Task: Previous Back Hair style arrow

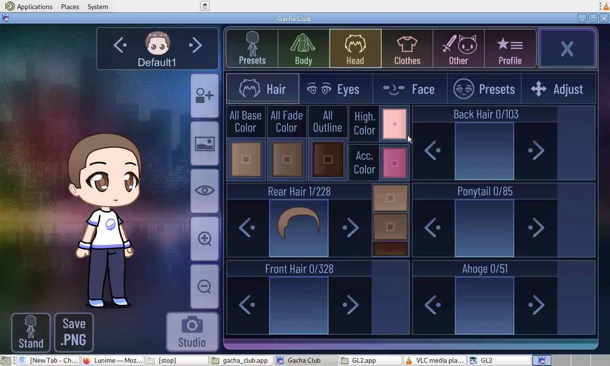Action: pos(433,151)
